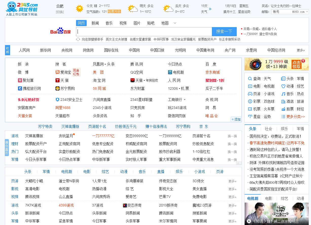Click the 2345安全卫士 shield icon
311x225 pixels.
point(58,100)
